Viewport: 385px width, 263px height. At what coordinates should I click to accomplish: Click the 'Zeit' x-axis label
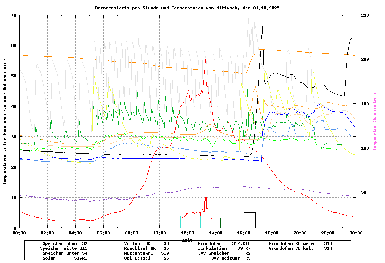click(x=187, y=240)
